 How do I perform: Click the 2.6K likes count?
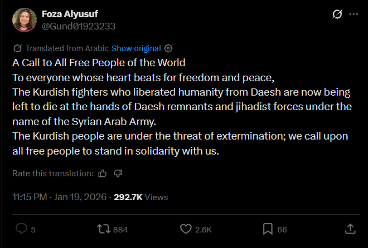pos(203,230)
